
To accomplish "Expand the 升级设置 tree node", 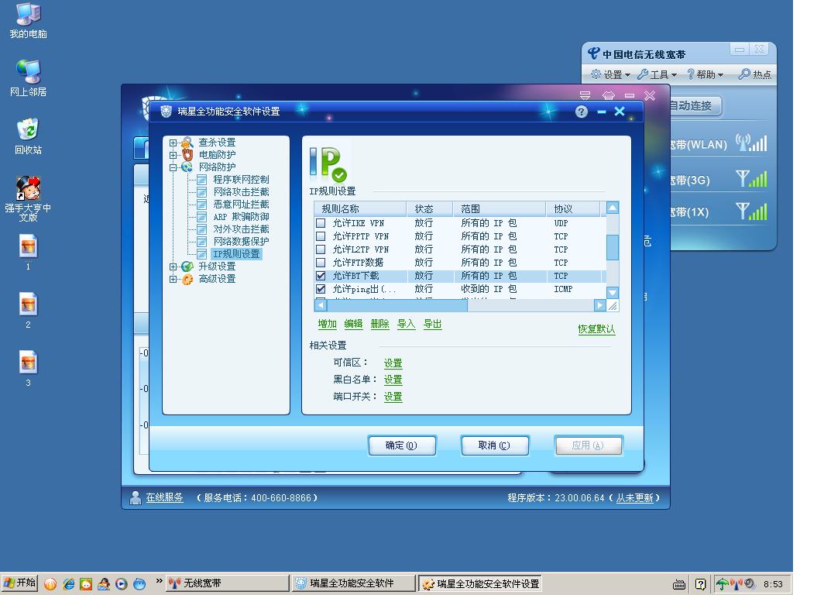I will (x=173, y=267).
